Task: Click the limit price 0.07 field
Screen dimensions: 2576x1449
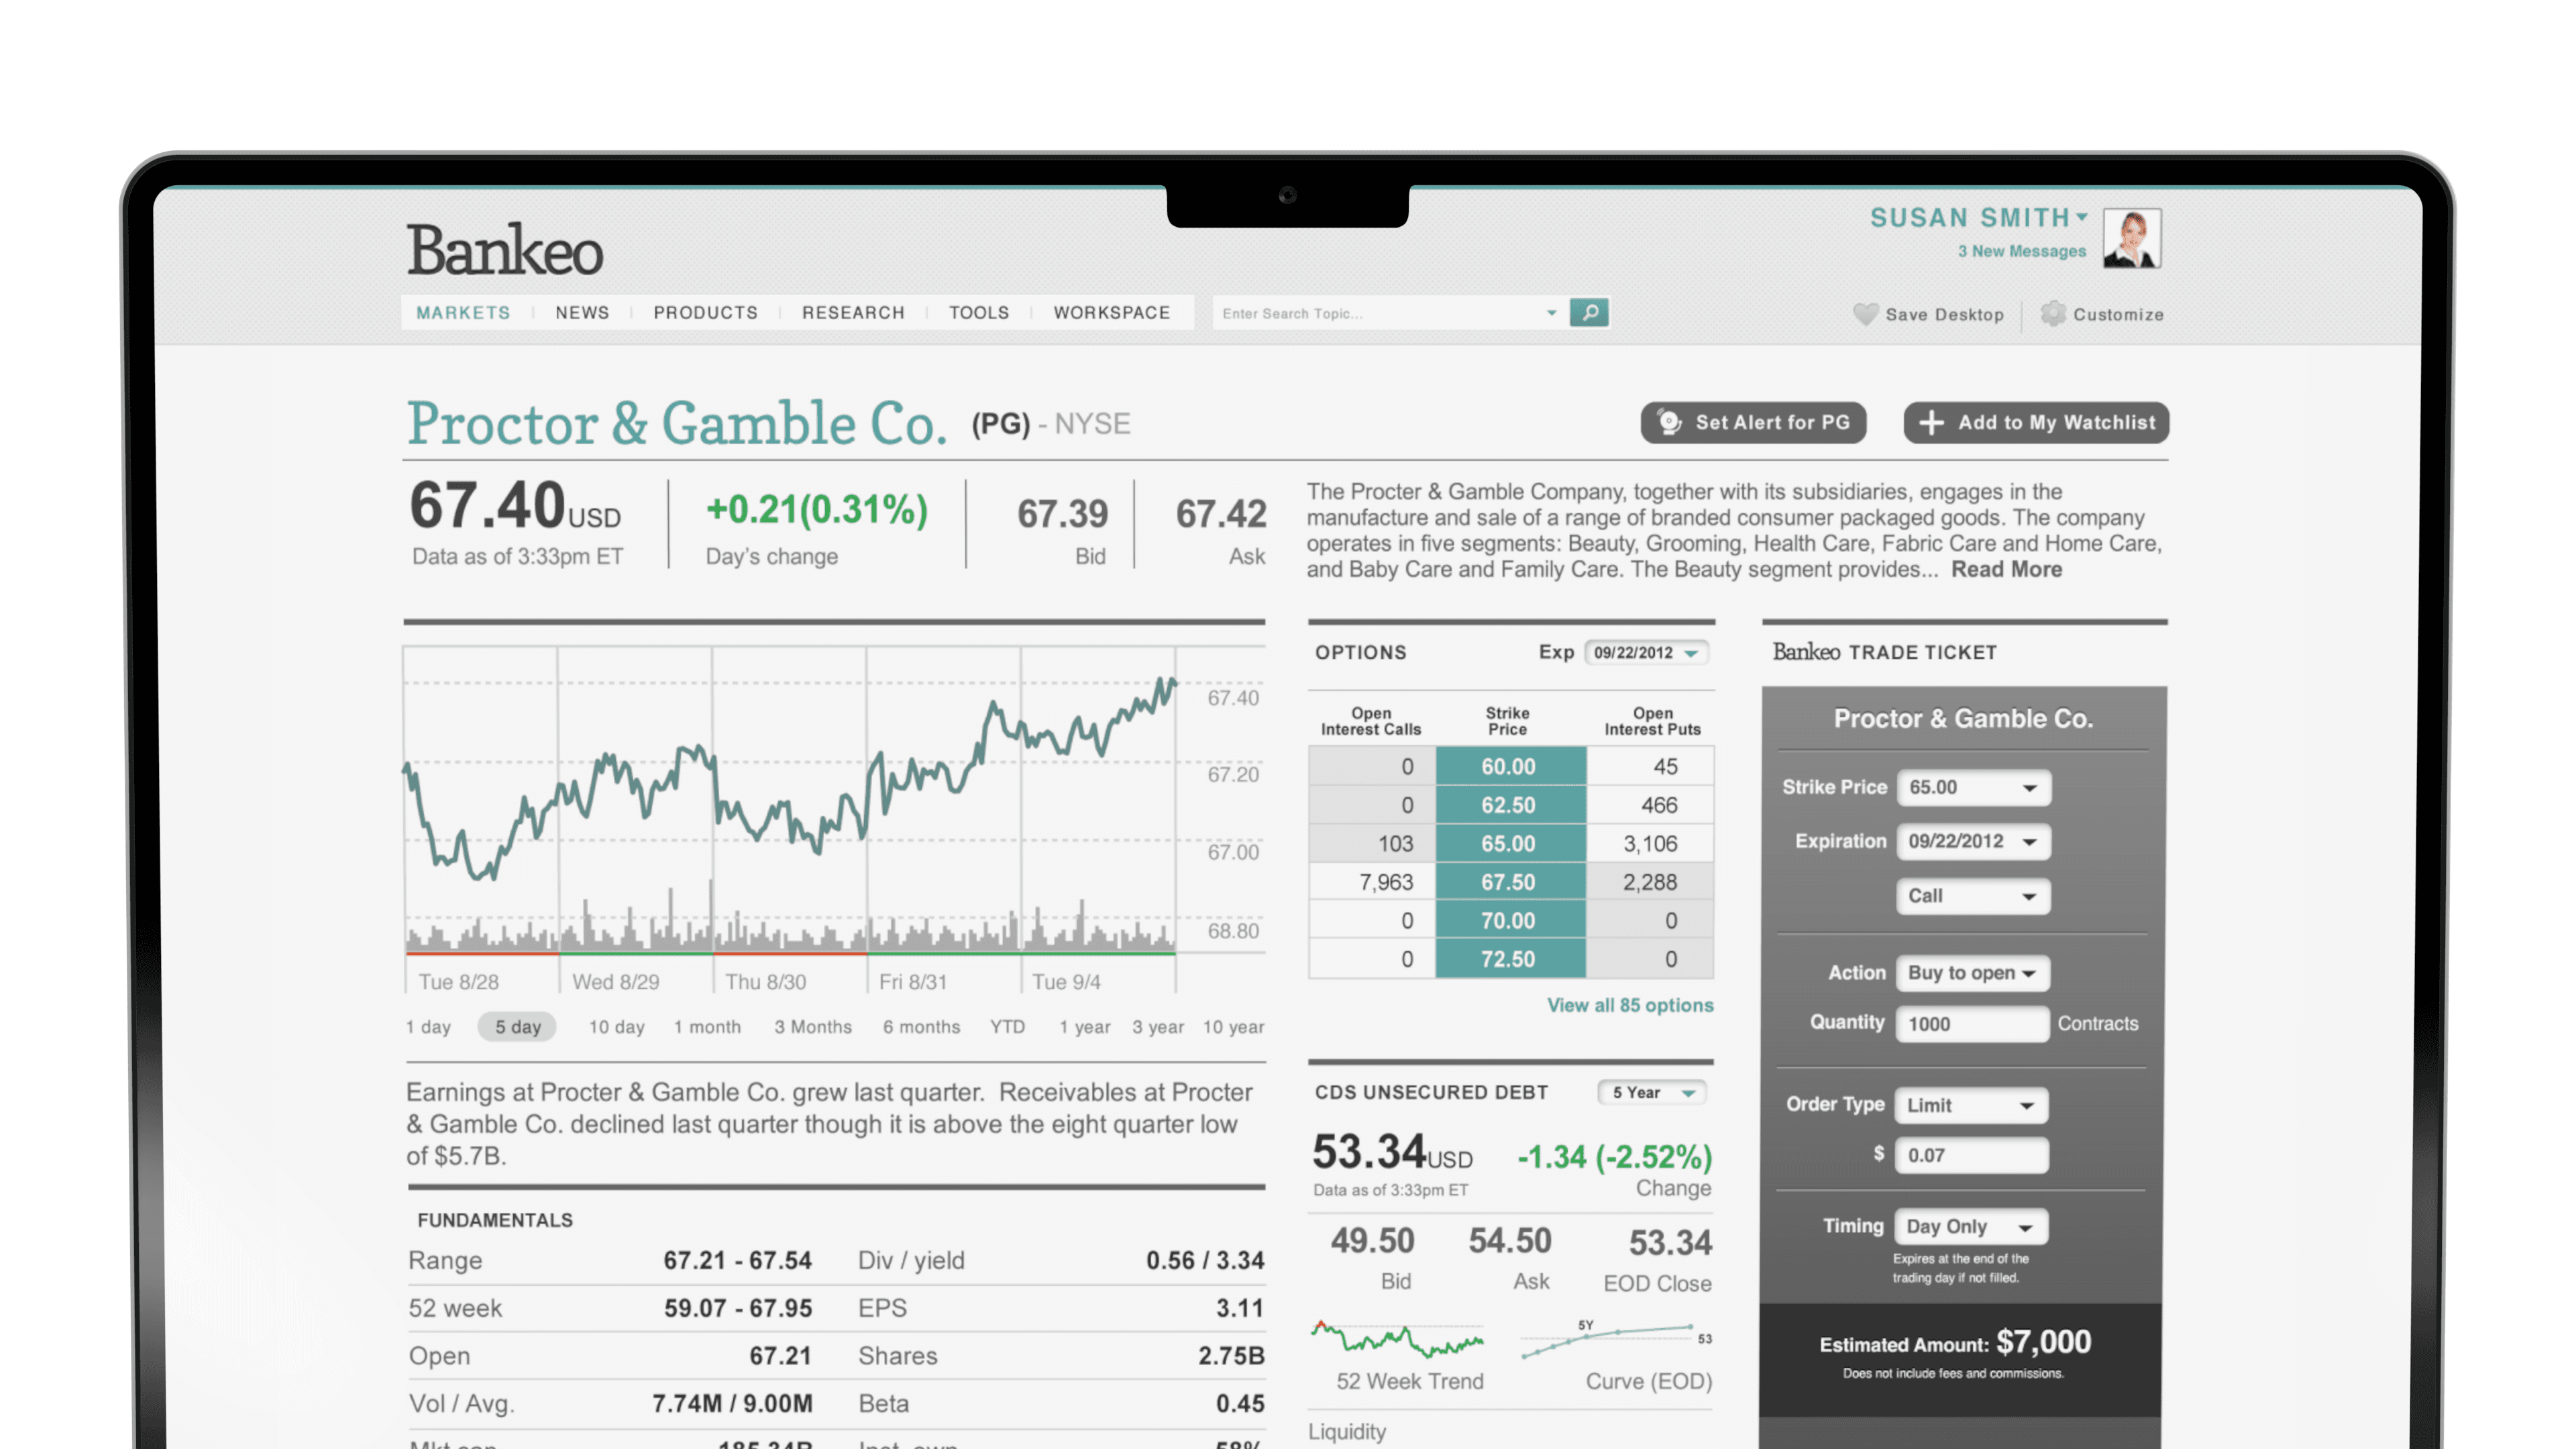Action: 1972,1155
